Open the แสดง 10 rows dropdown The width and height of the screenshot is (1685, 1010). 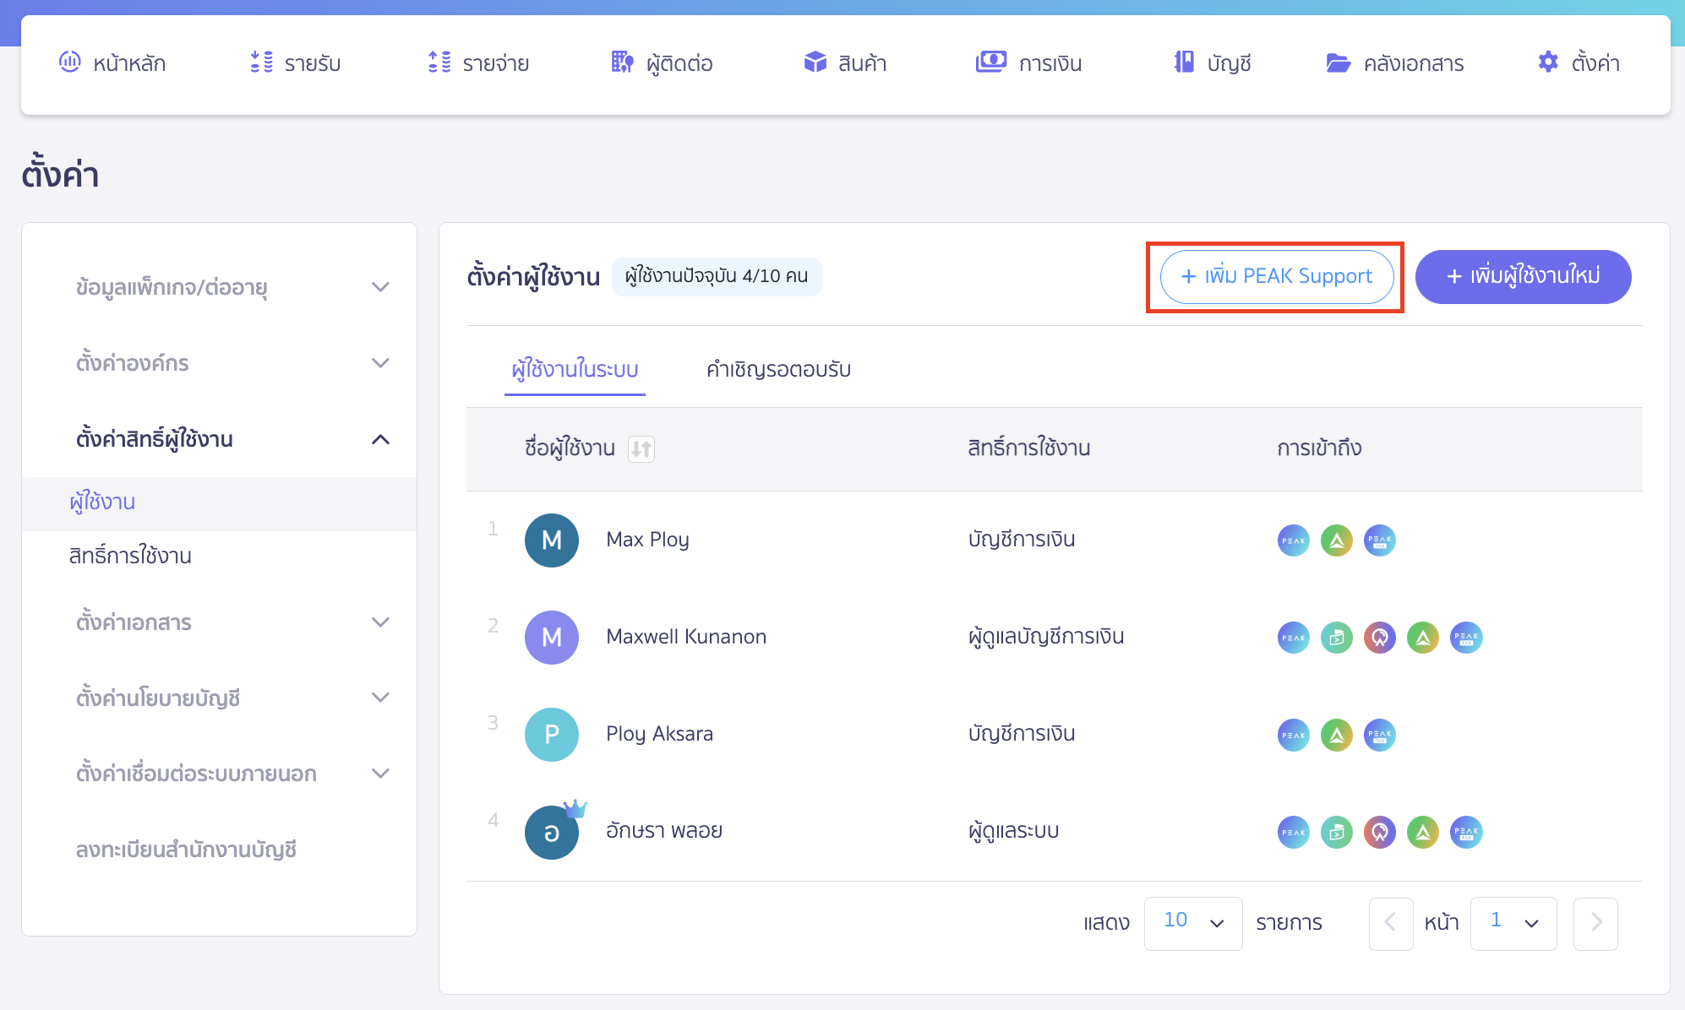point(1193,922)
